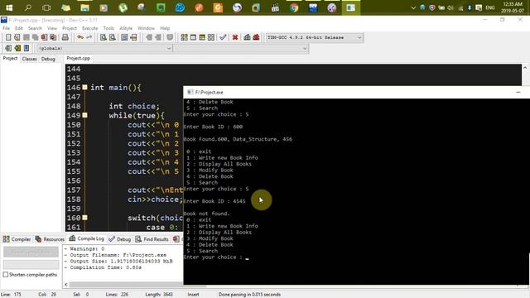Viewport: 530px width, 298px height.
Task: Collapse the fold marker at line 146
Action: tap(84, 87)
